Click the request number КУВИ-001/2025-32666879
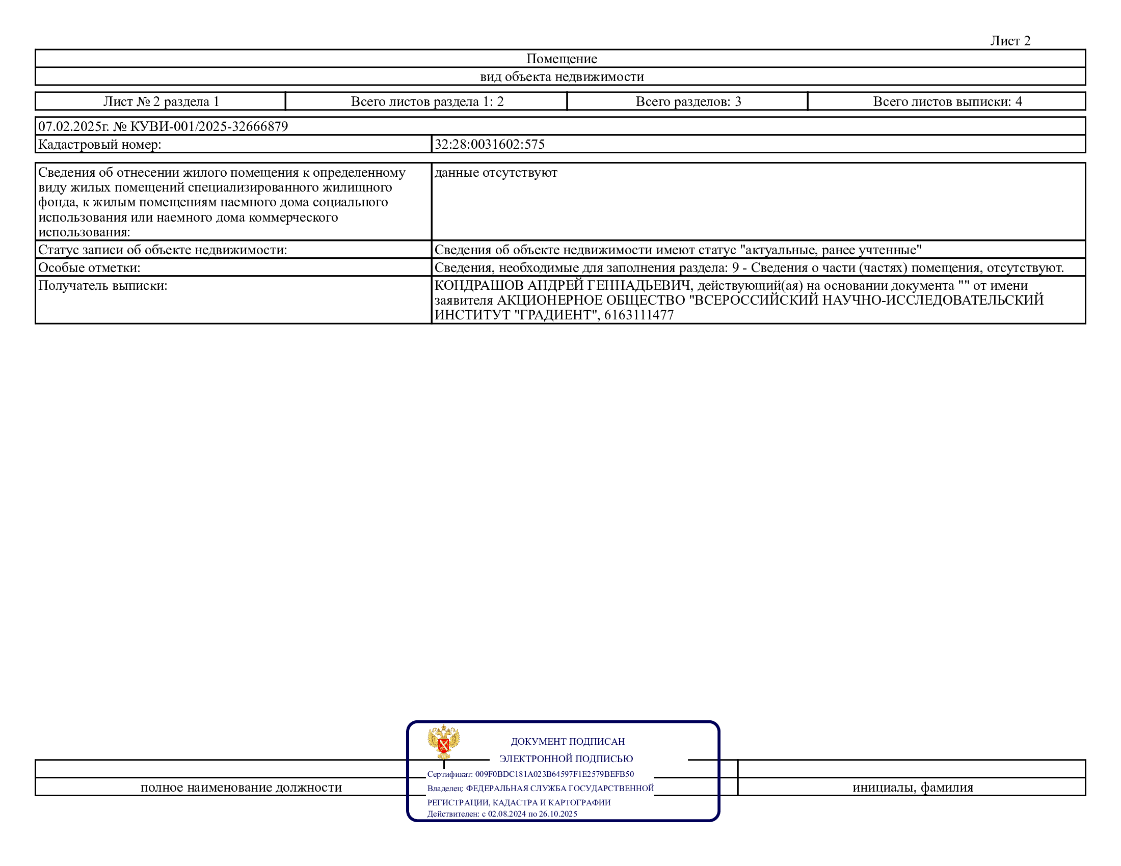Image resolution: width=1121 pixels, height=866 pixels. [x=209, y=126]
